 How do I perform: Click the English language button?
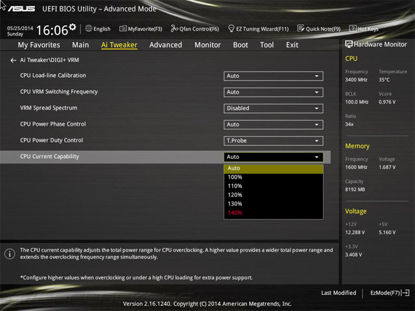(98, 29)
